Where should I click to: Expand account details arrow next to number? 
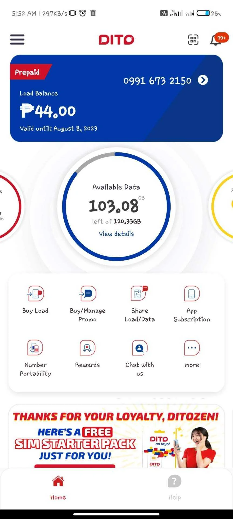[203, 80]
